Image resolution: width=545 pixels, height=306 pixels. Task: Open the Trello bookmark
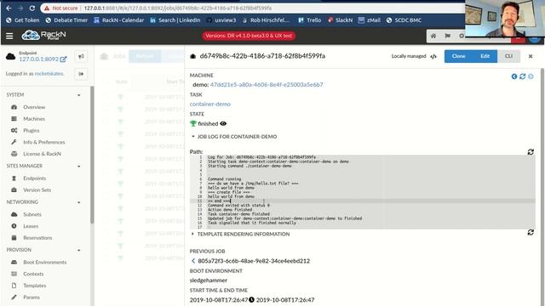point(310,20)
